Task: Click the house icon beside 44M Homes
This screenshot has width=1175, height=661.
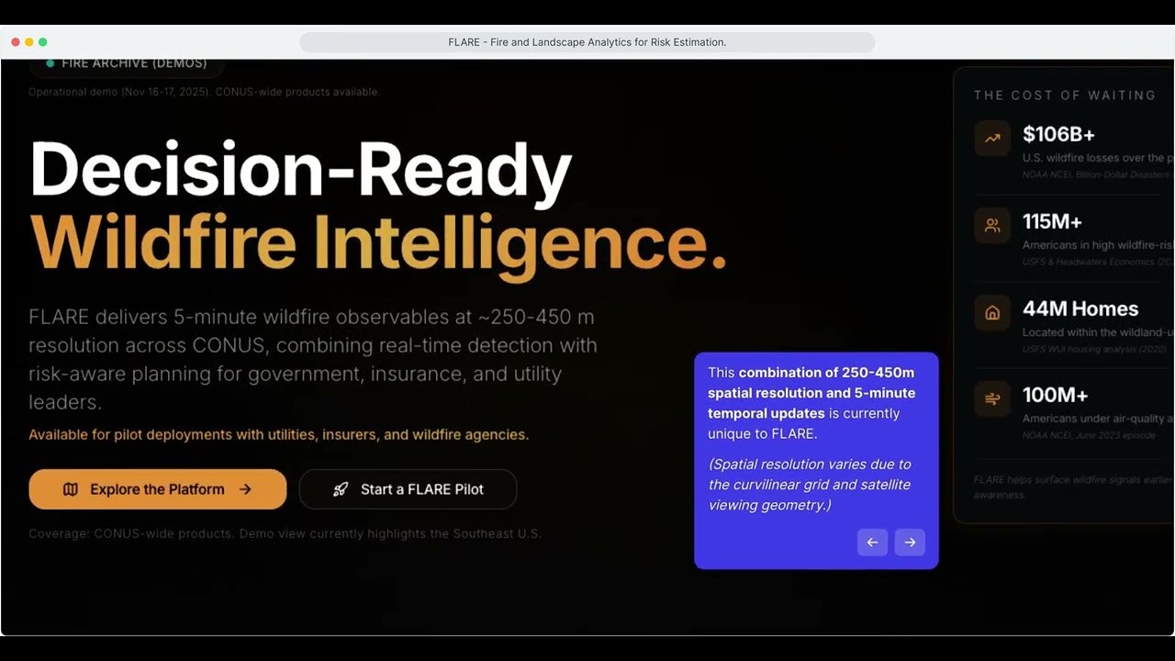Action: click(x=992, y=313)
